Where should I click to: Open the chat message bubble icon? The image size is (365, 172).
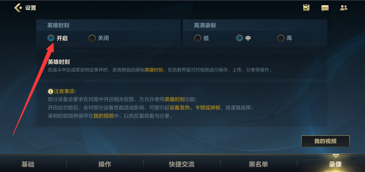coord(325,8)
